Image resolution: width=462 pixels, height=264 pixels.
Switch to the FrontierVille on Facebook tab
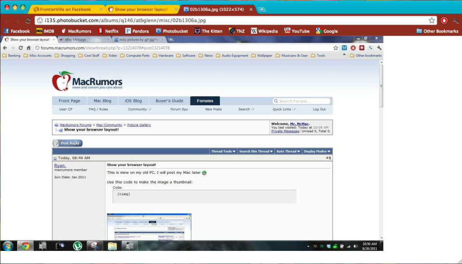pyautogui.click(x=66, y=9)
